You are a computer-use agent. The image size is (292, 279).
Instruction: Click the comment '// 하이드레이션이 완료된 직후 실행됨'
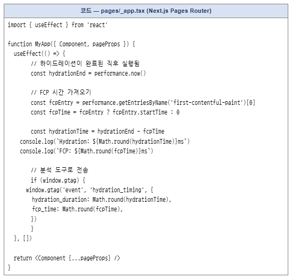point(85,63)
